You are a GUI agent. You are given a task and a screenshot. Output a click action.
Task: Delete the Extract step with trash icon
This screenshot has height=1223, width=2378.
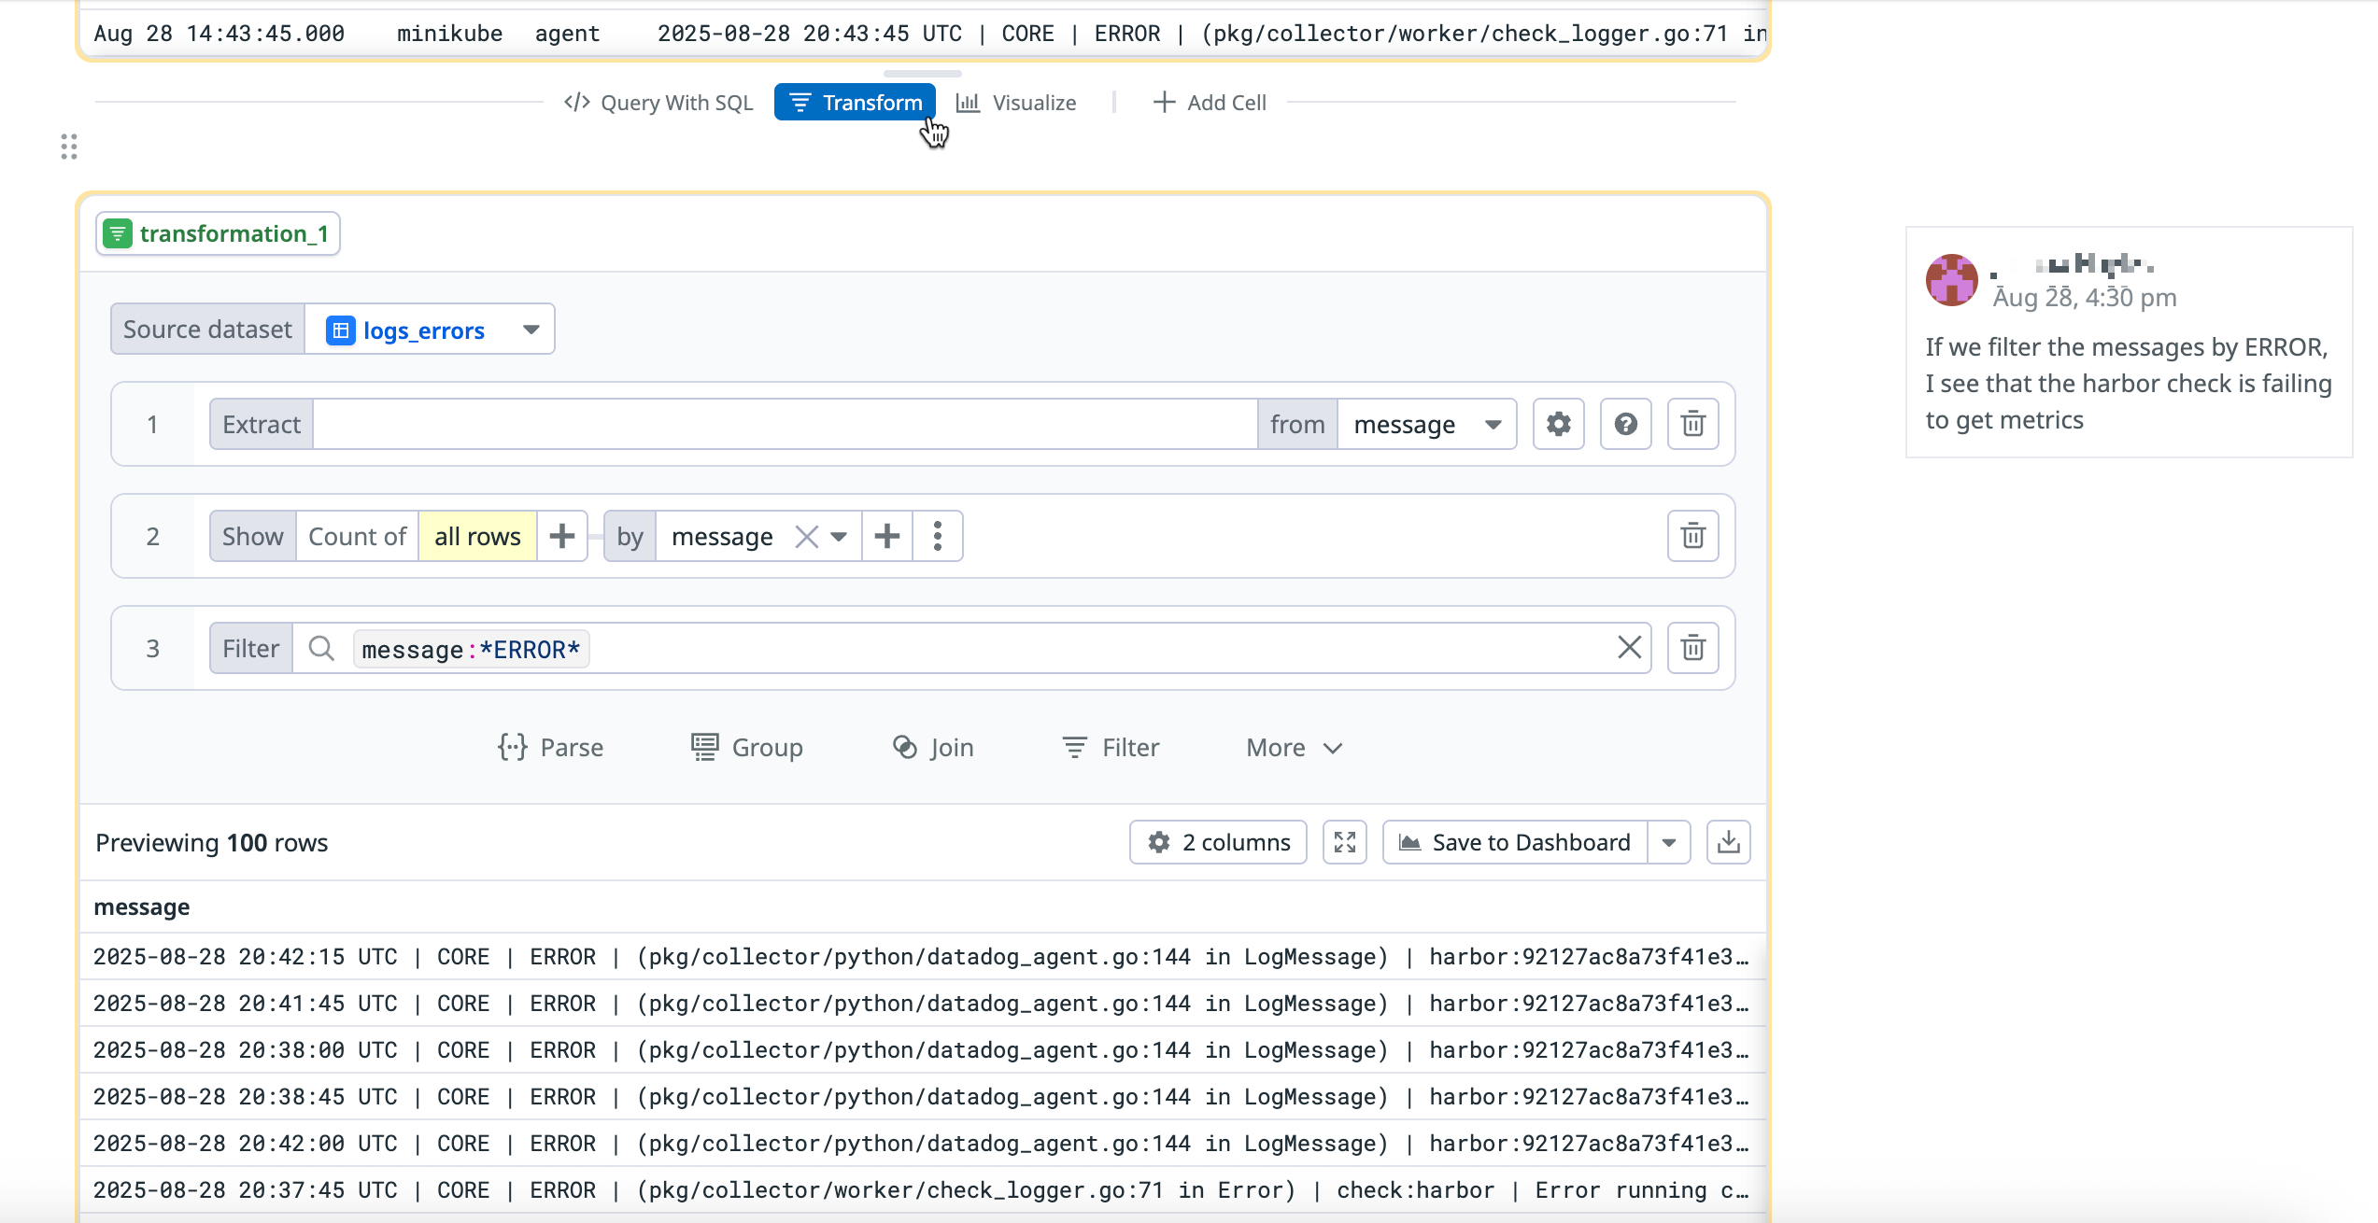point(1692,425)
